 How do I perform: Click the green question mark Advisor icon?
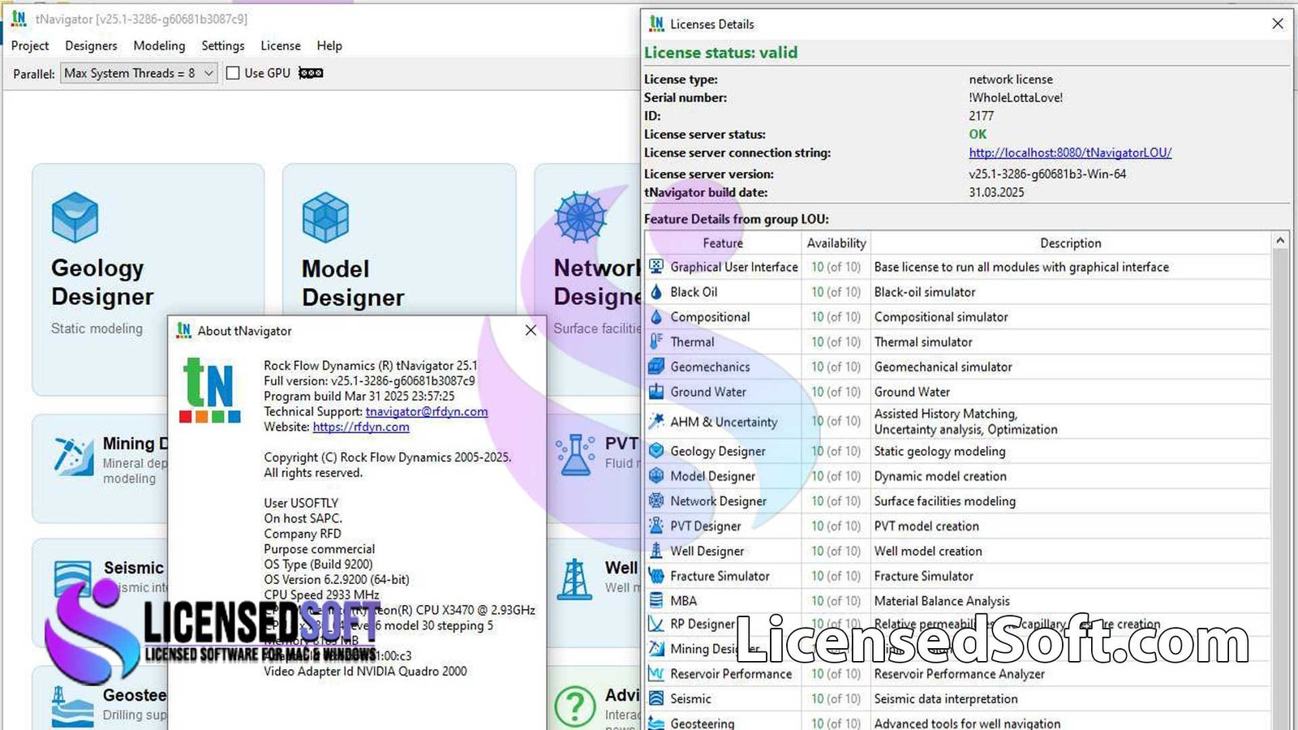(x=575, y=706)
